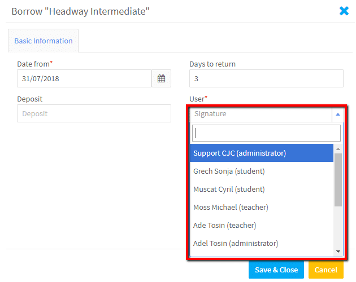Click the scrollbar up arrow in user list

coord(338,149)
